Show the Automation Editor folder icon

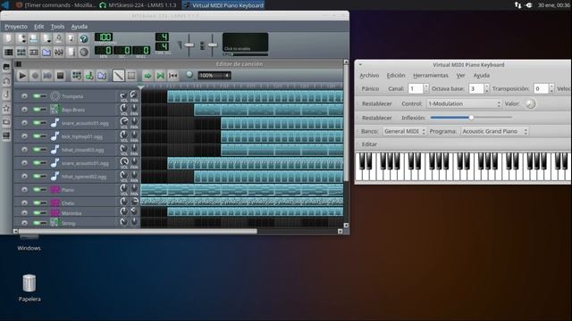46,53
